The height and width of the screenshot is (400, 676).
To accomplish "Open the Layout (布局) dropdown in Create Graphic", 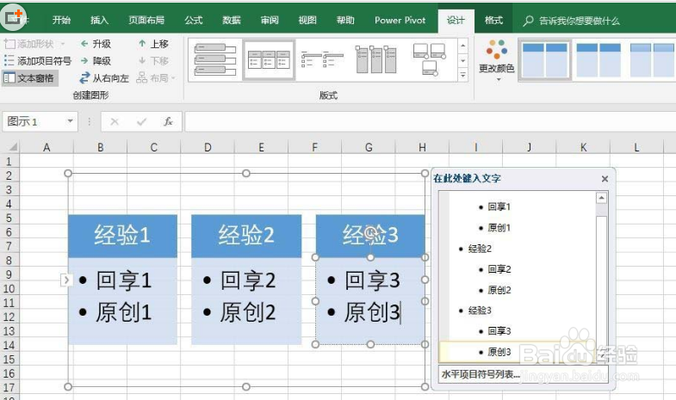I will tap(156, 78).
